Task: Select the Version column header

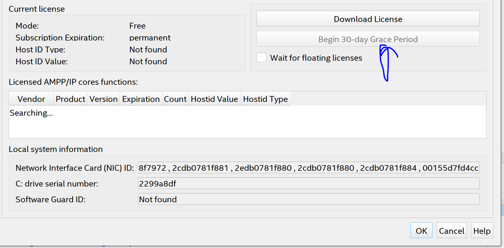Action: click(x=103, y=99)
